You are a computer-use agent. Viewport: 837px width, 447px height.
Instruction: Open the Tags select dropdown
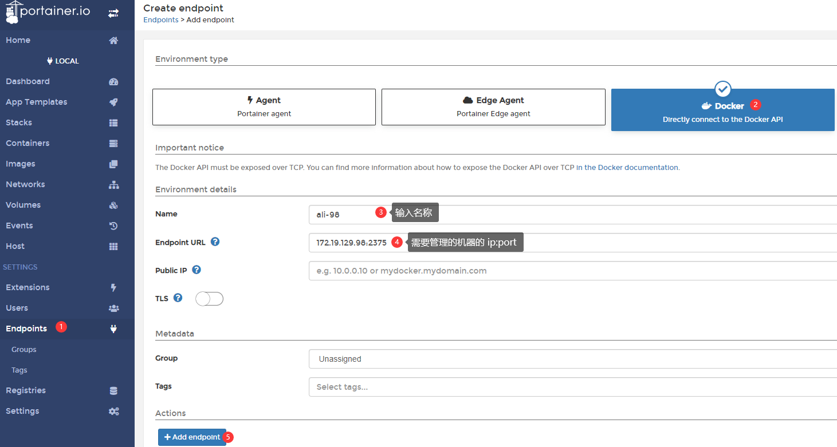(x=572, y=387)
